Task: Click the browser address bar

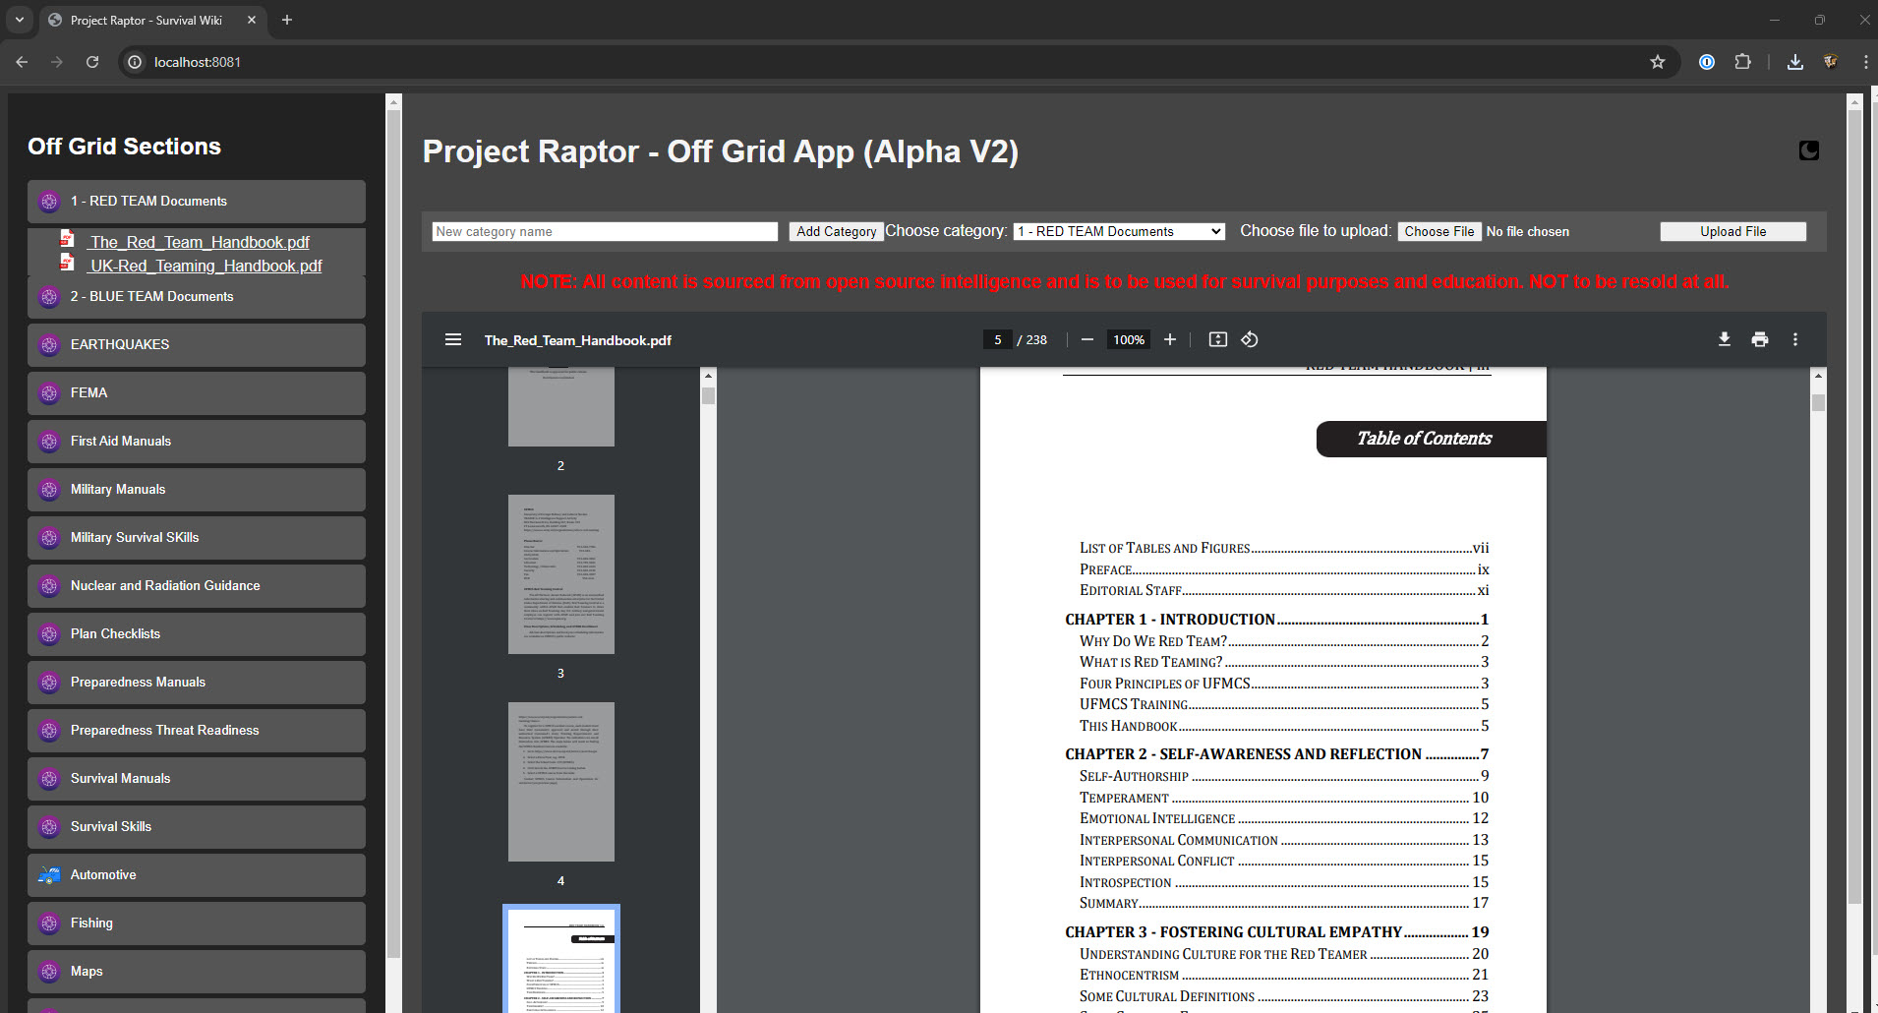Action: (x=885, y=62)
